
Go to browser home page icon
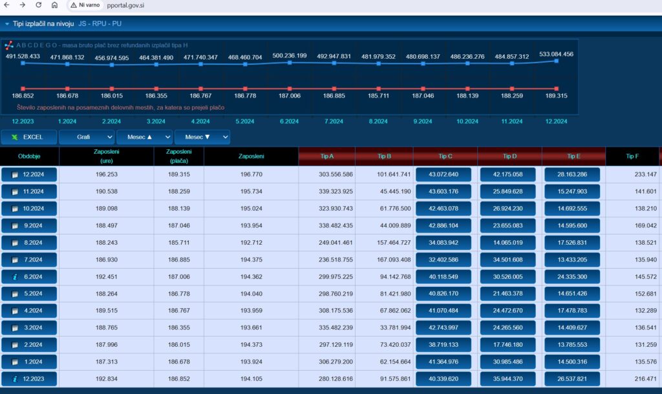pos(54,5)
